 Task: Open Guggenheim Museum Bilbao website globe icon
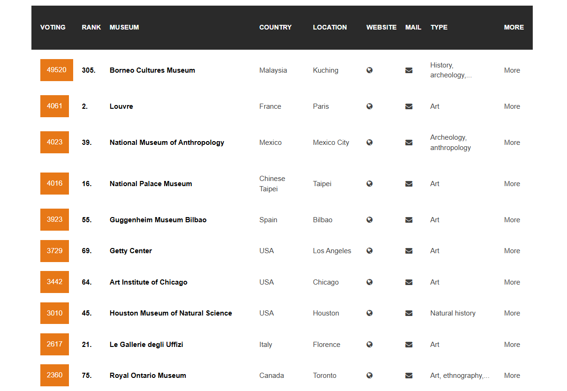(370, 220)
